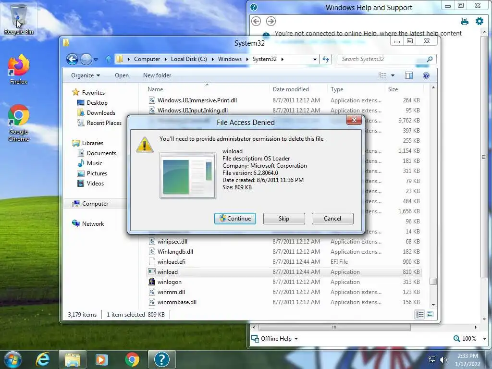Expand the Windows breadcrumb arrow
The width and height of the screenshot is (492, 369).
(247, 59)
